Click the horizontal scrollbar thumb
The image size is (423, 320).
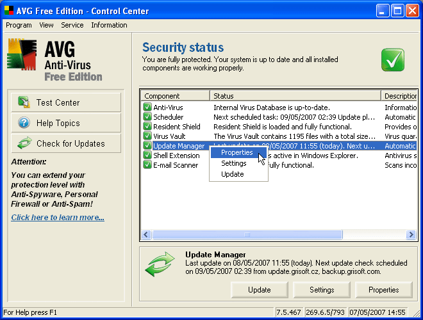coord(247,234)
